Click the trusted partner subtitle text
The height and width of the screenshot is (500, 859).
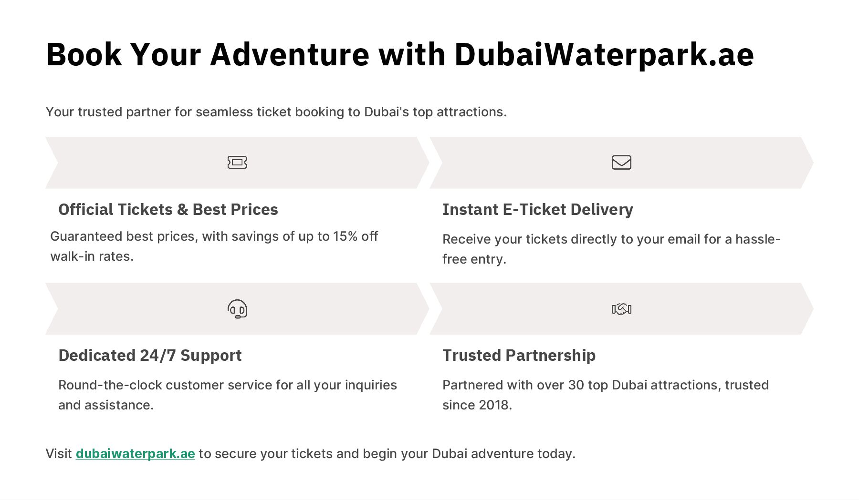(276, 112)
